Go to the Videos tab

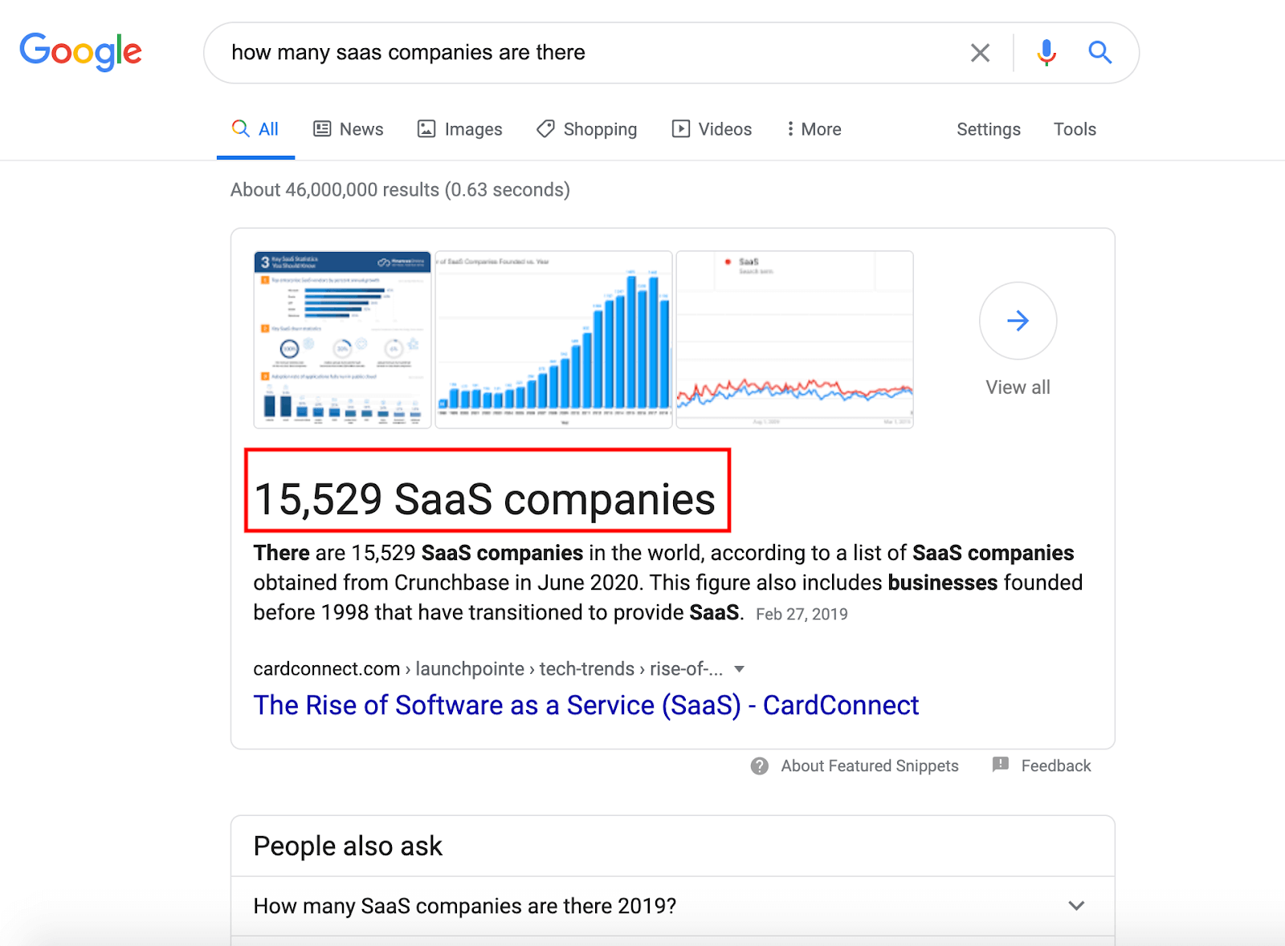coord(712,129)
